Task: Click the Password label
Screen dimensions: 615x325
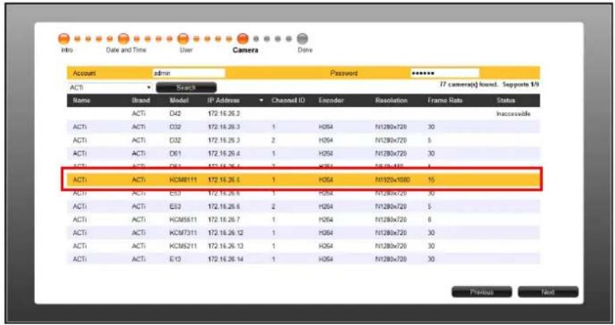Action: (x=344, y=73)
